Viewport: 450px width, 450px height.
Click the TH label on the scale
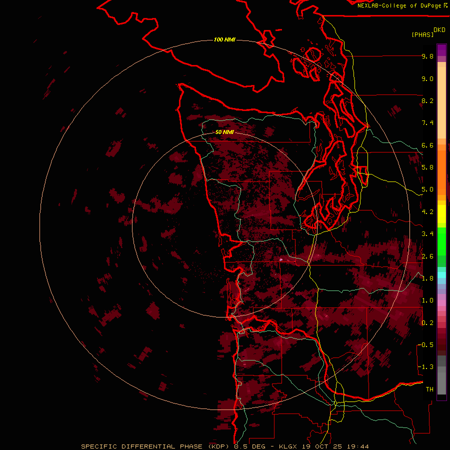click(429, 389)
